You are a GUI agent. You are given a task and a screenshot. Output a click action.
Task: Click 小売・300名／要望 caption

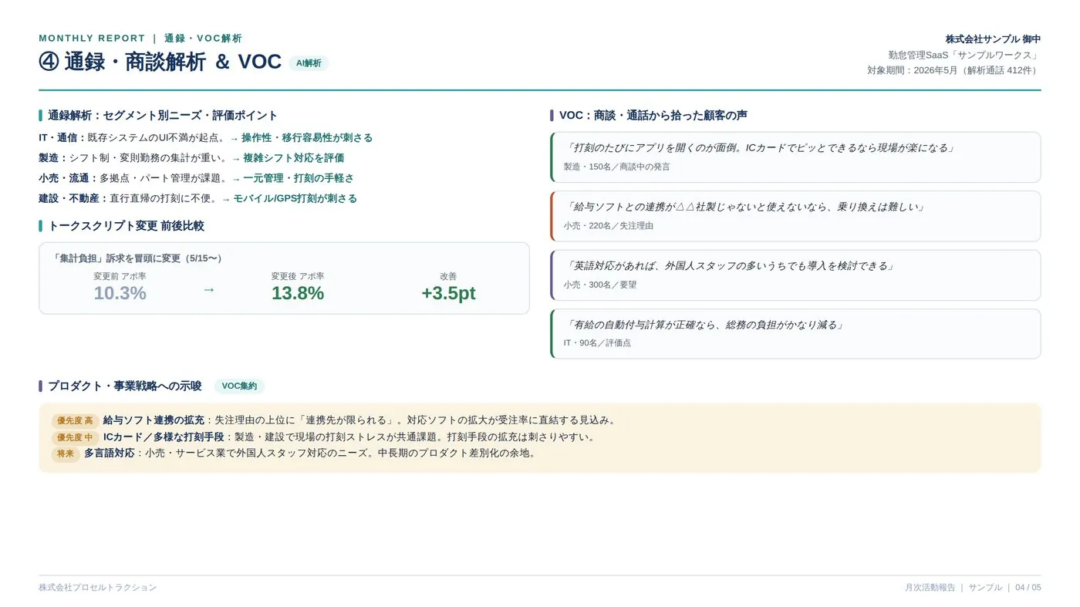[x=599, y=285]
